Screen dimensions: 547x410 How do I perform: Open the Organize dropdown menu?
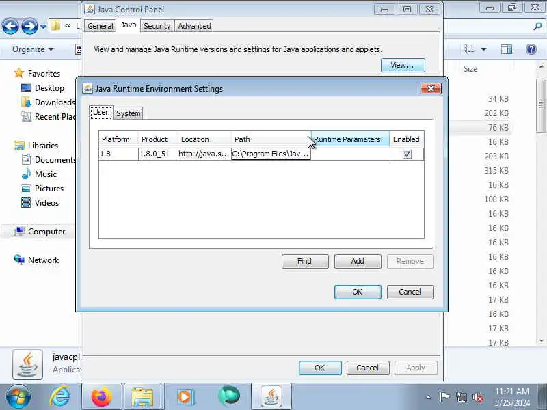pyautogui.click(x=33, y=49)
